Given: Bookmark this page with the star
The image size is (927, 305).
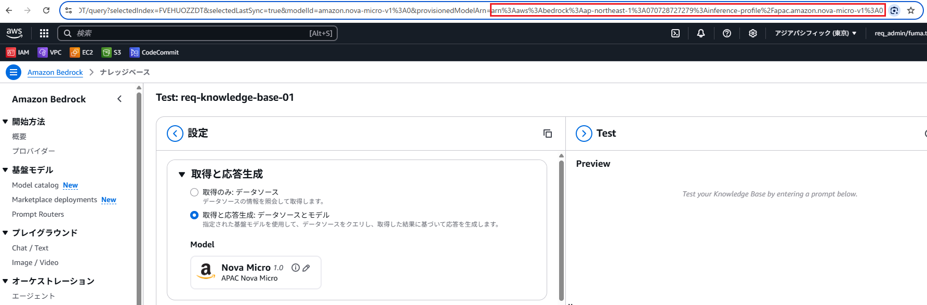Looking at the screenshot, I should coord(911,10).
